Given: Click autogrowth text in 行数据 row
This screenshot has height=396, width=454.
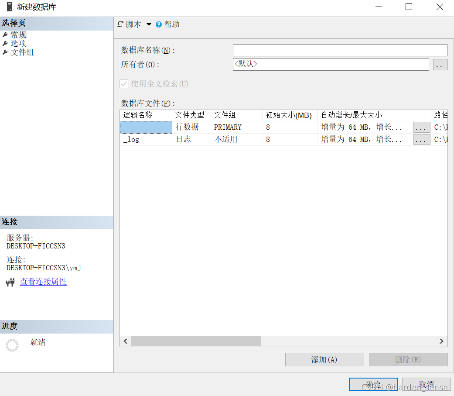Looking at the screenshot, I should (x=362, y=127).
